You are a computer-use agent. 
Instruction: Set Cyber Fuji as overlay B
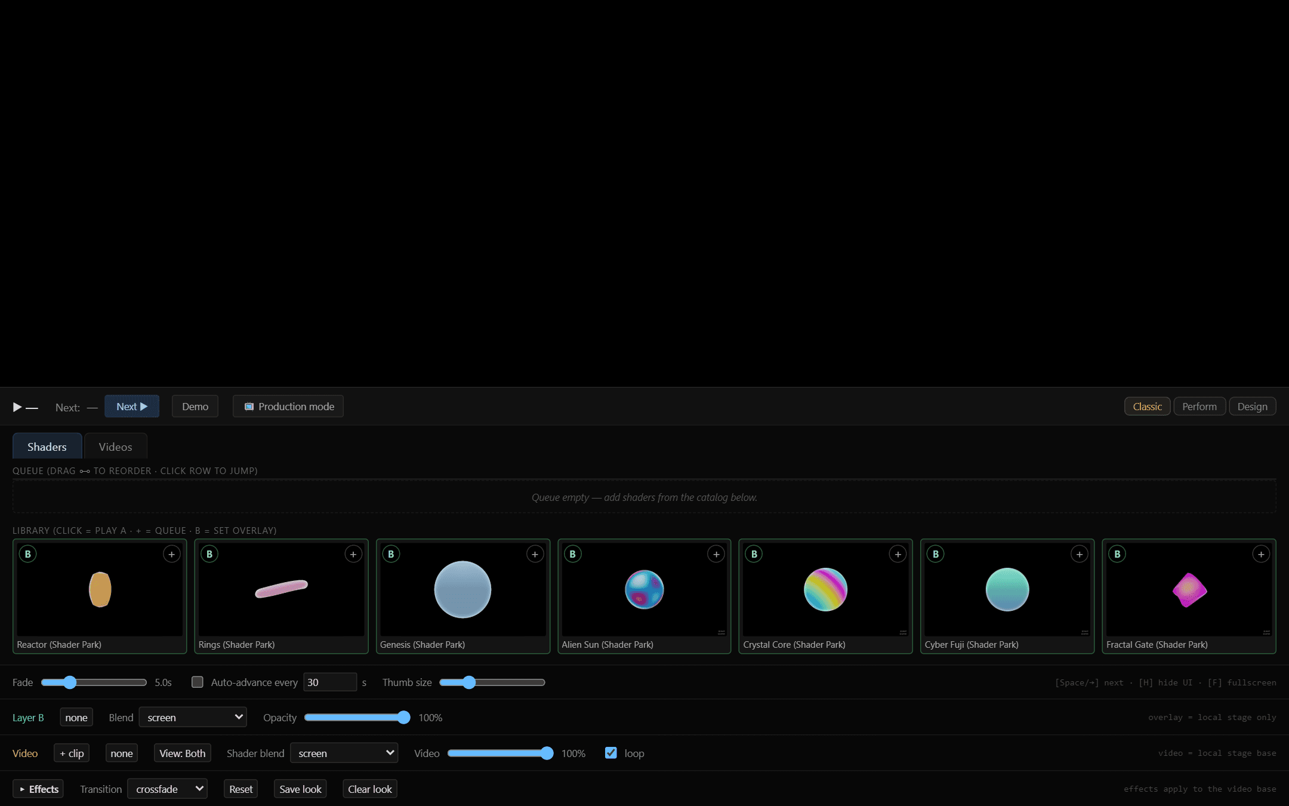936,554
